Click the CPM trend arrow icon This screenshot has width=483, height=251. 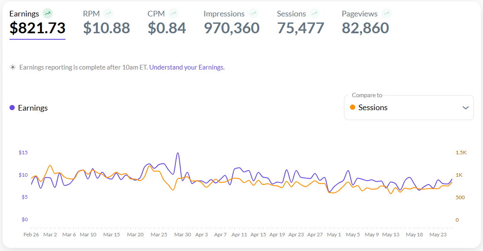click(173, 13)
